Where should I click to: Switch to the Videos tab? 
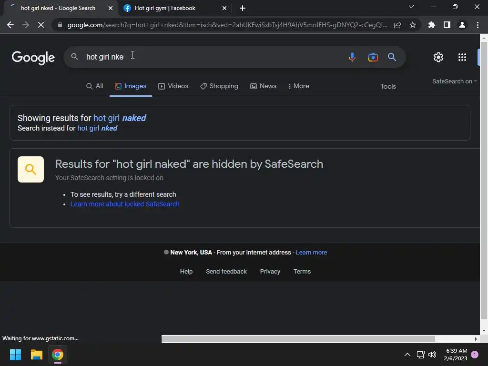173,86
